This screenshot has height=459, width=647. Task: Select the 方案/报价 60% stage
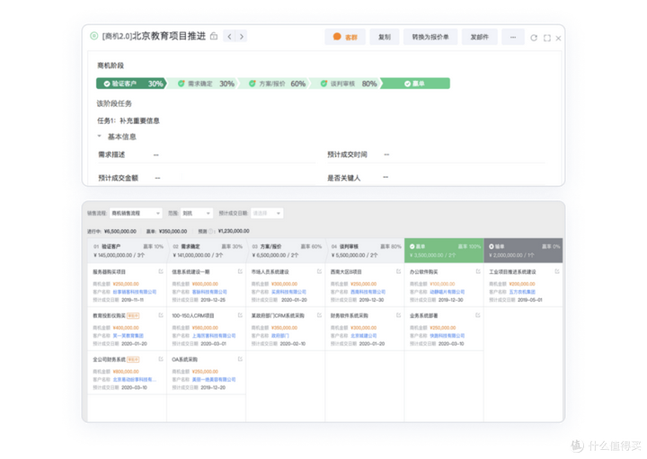pyautogui.click(x=273, y=84)
